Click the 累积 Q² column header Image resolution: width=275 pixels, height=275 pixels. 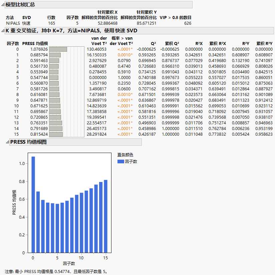coord(172,44)
